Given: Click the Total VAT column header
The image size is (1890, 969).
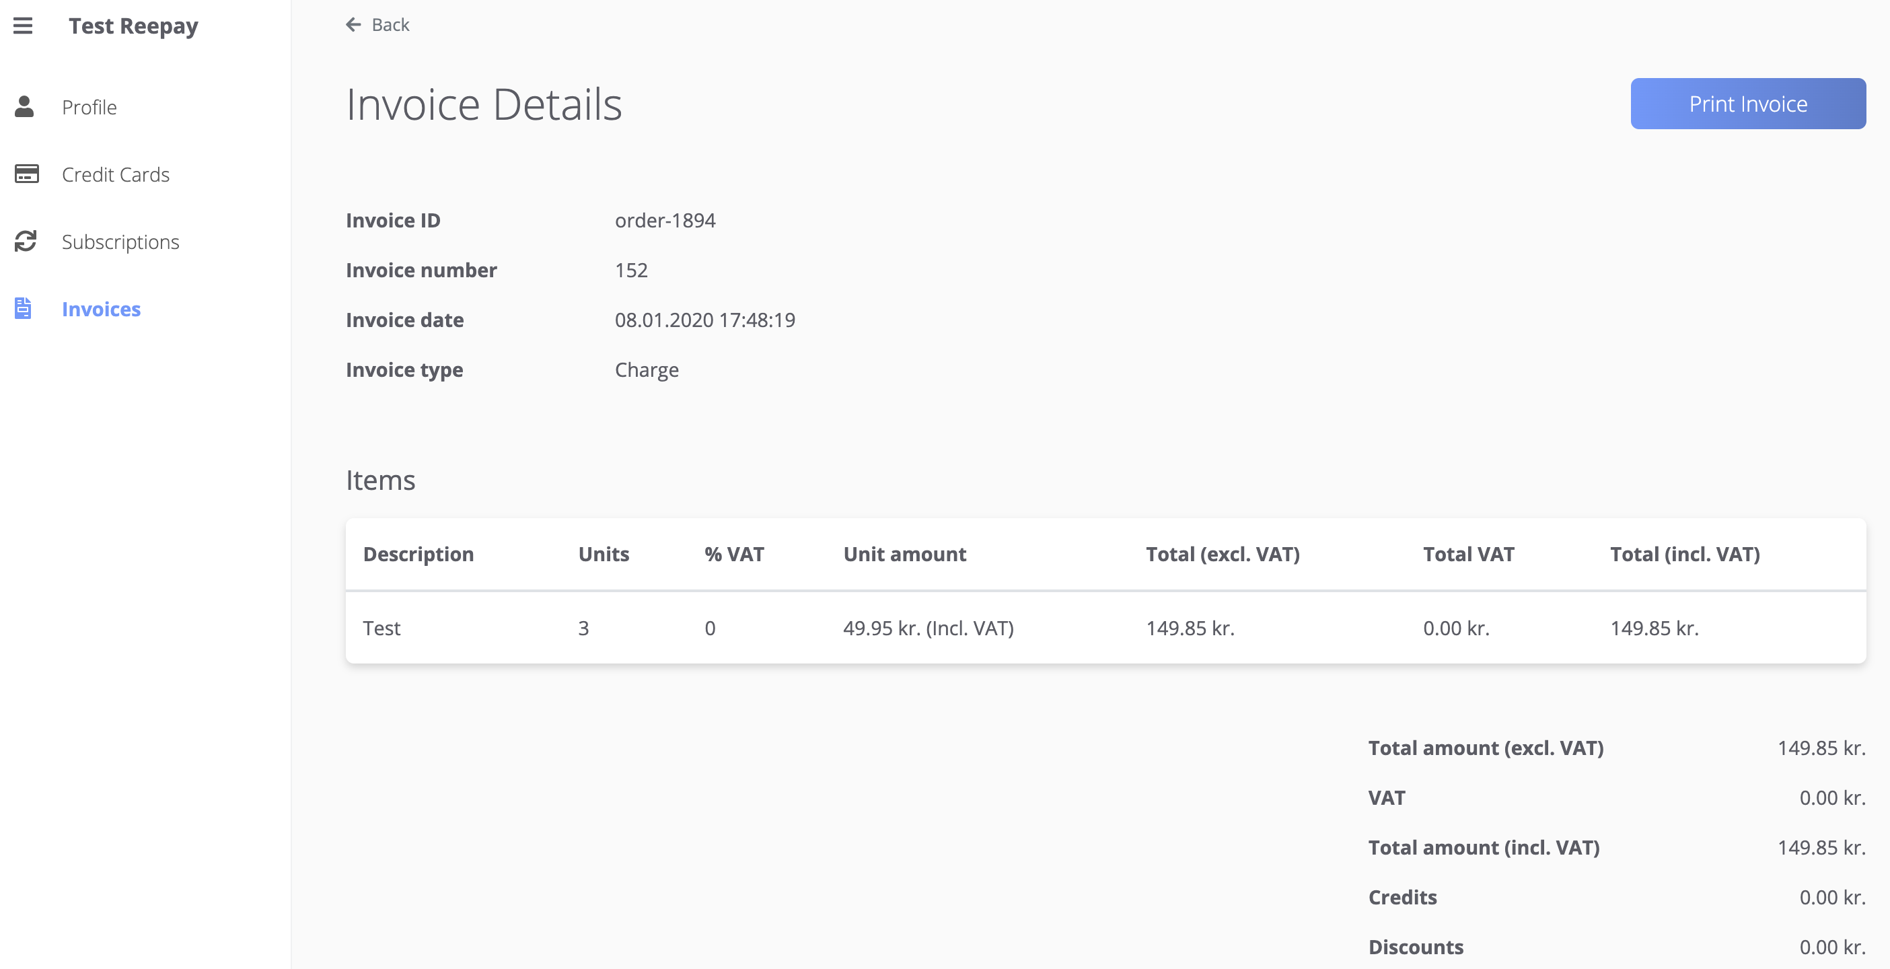Looking at the screenshot, I should tap(1468, 554).
